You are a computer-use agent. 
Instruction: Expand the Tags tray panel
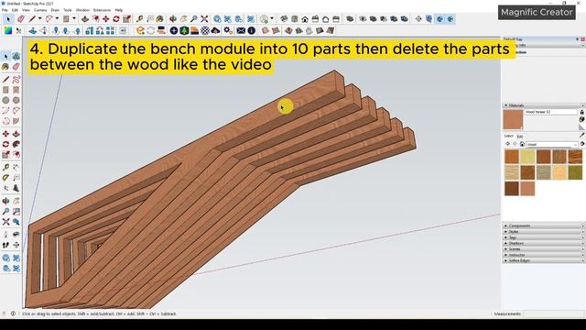[544, 237]
